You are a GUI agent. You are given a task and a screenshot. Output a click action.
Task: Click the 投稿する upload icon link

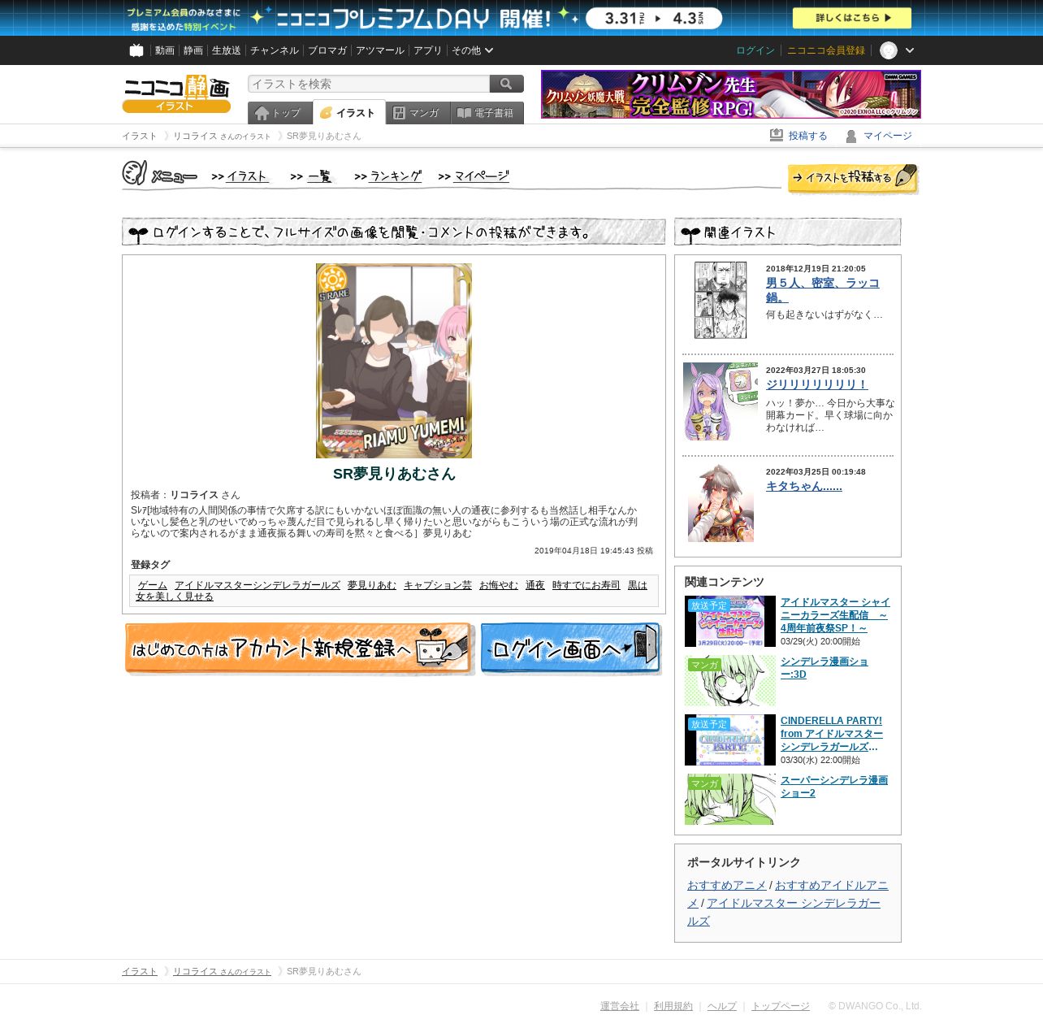(798, 136)
